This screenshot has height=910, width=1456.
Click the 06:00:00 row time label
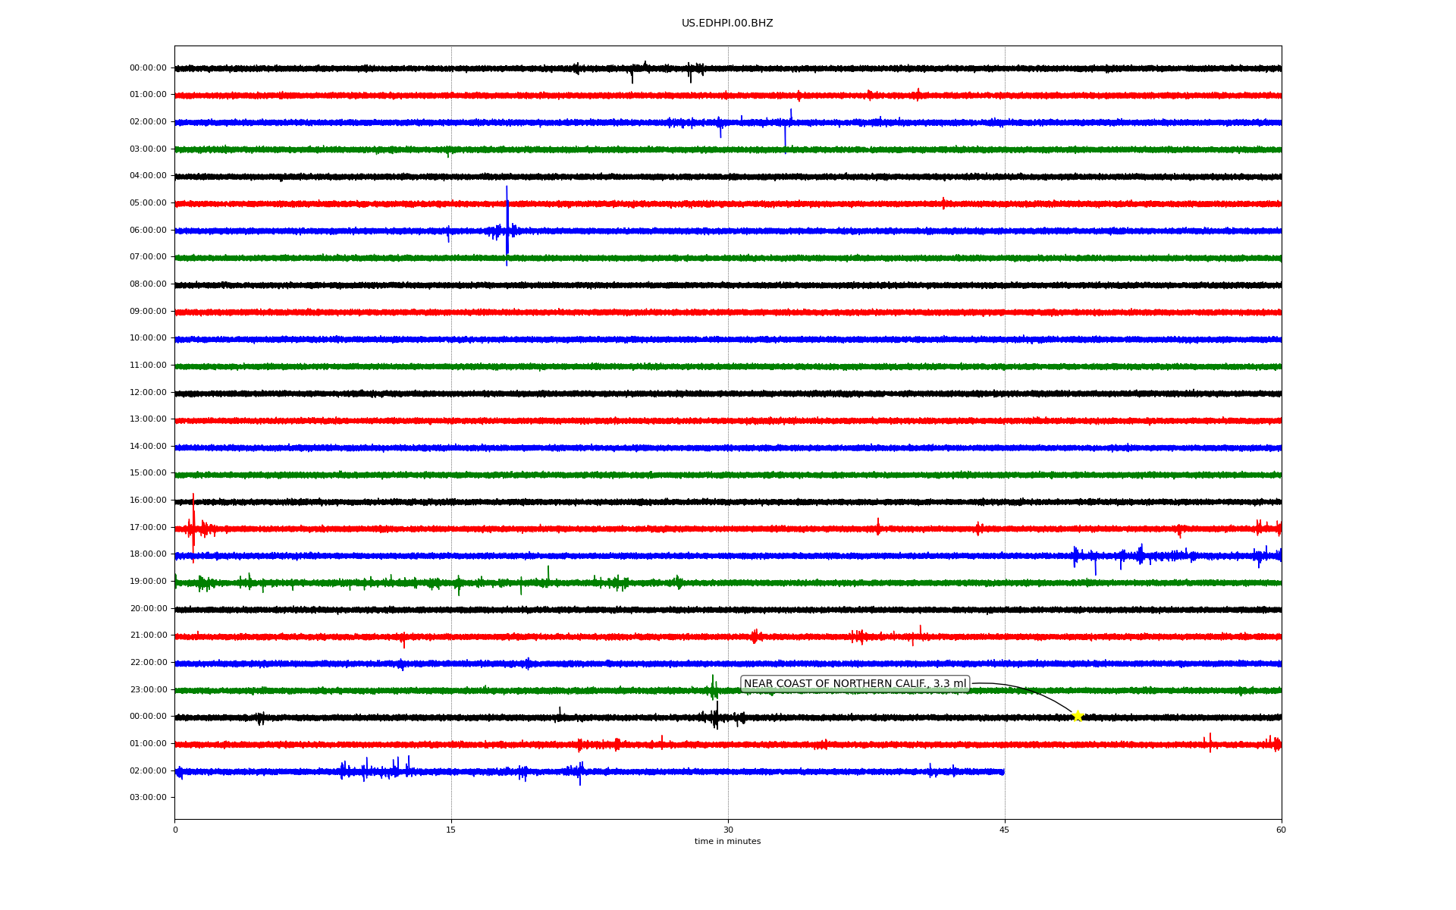148,230
